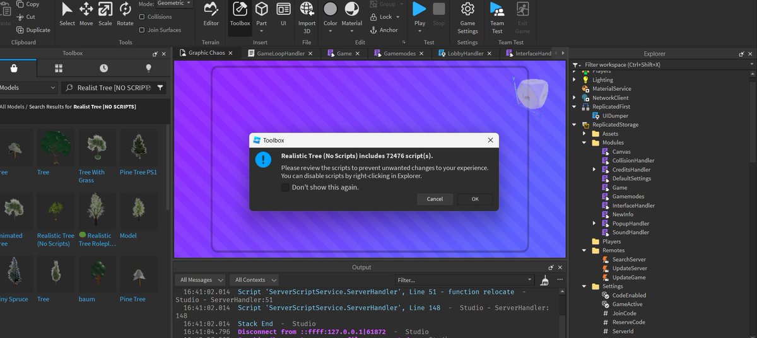Duplicate the selection
Image resolution: width=757 pixels, height=338 pixels.
33,30
